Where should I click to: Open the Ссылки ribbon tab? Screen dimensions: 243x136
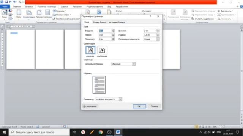64,6
